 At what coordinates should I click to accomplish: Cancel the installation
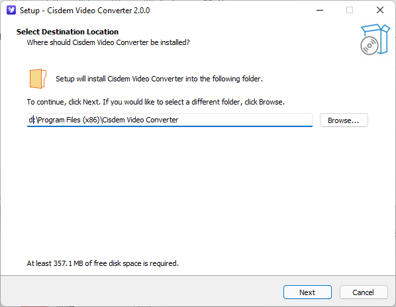pyautogui.click(x=364, y=292)
